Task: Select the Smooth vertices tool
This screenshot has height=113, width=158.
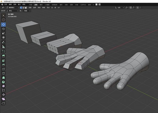Action: click(x=3, y=86)
